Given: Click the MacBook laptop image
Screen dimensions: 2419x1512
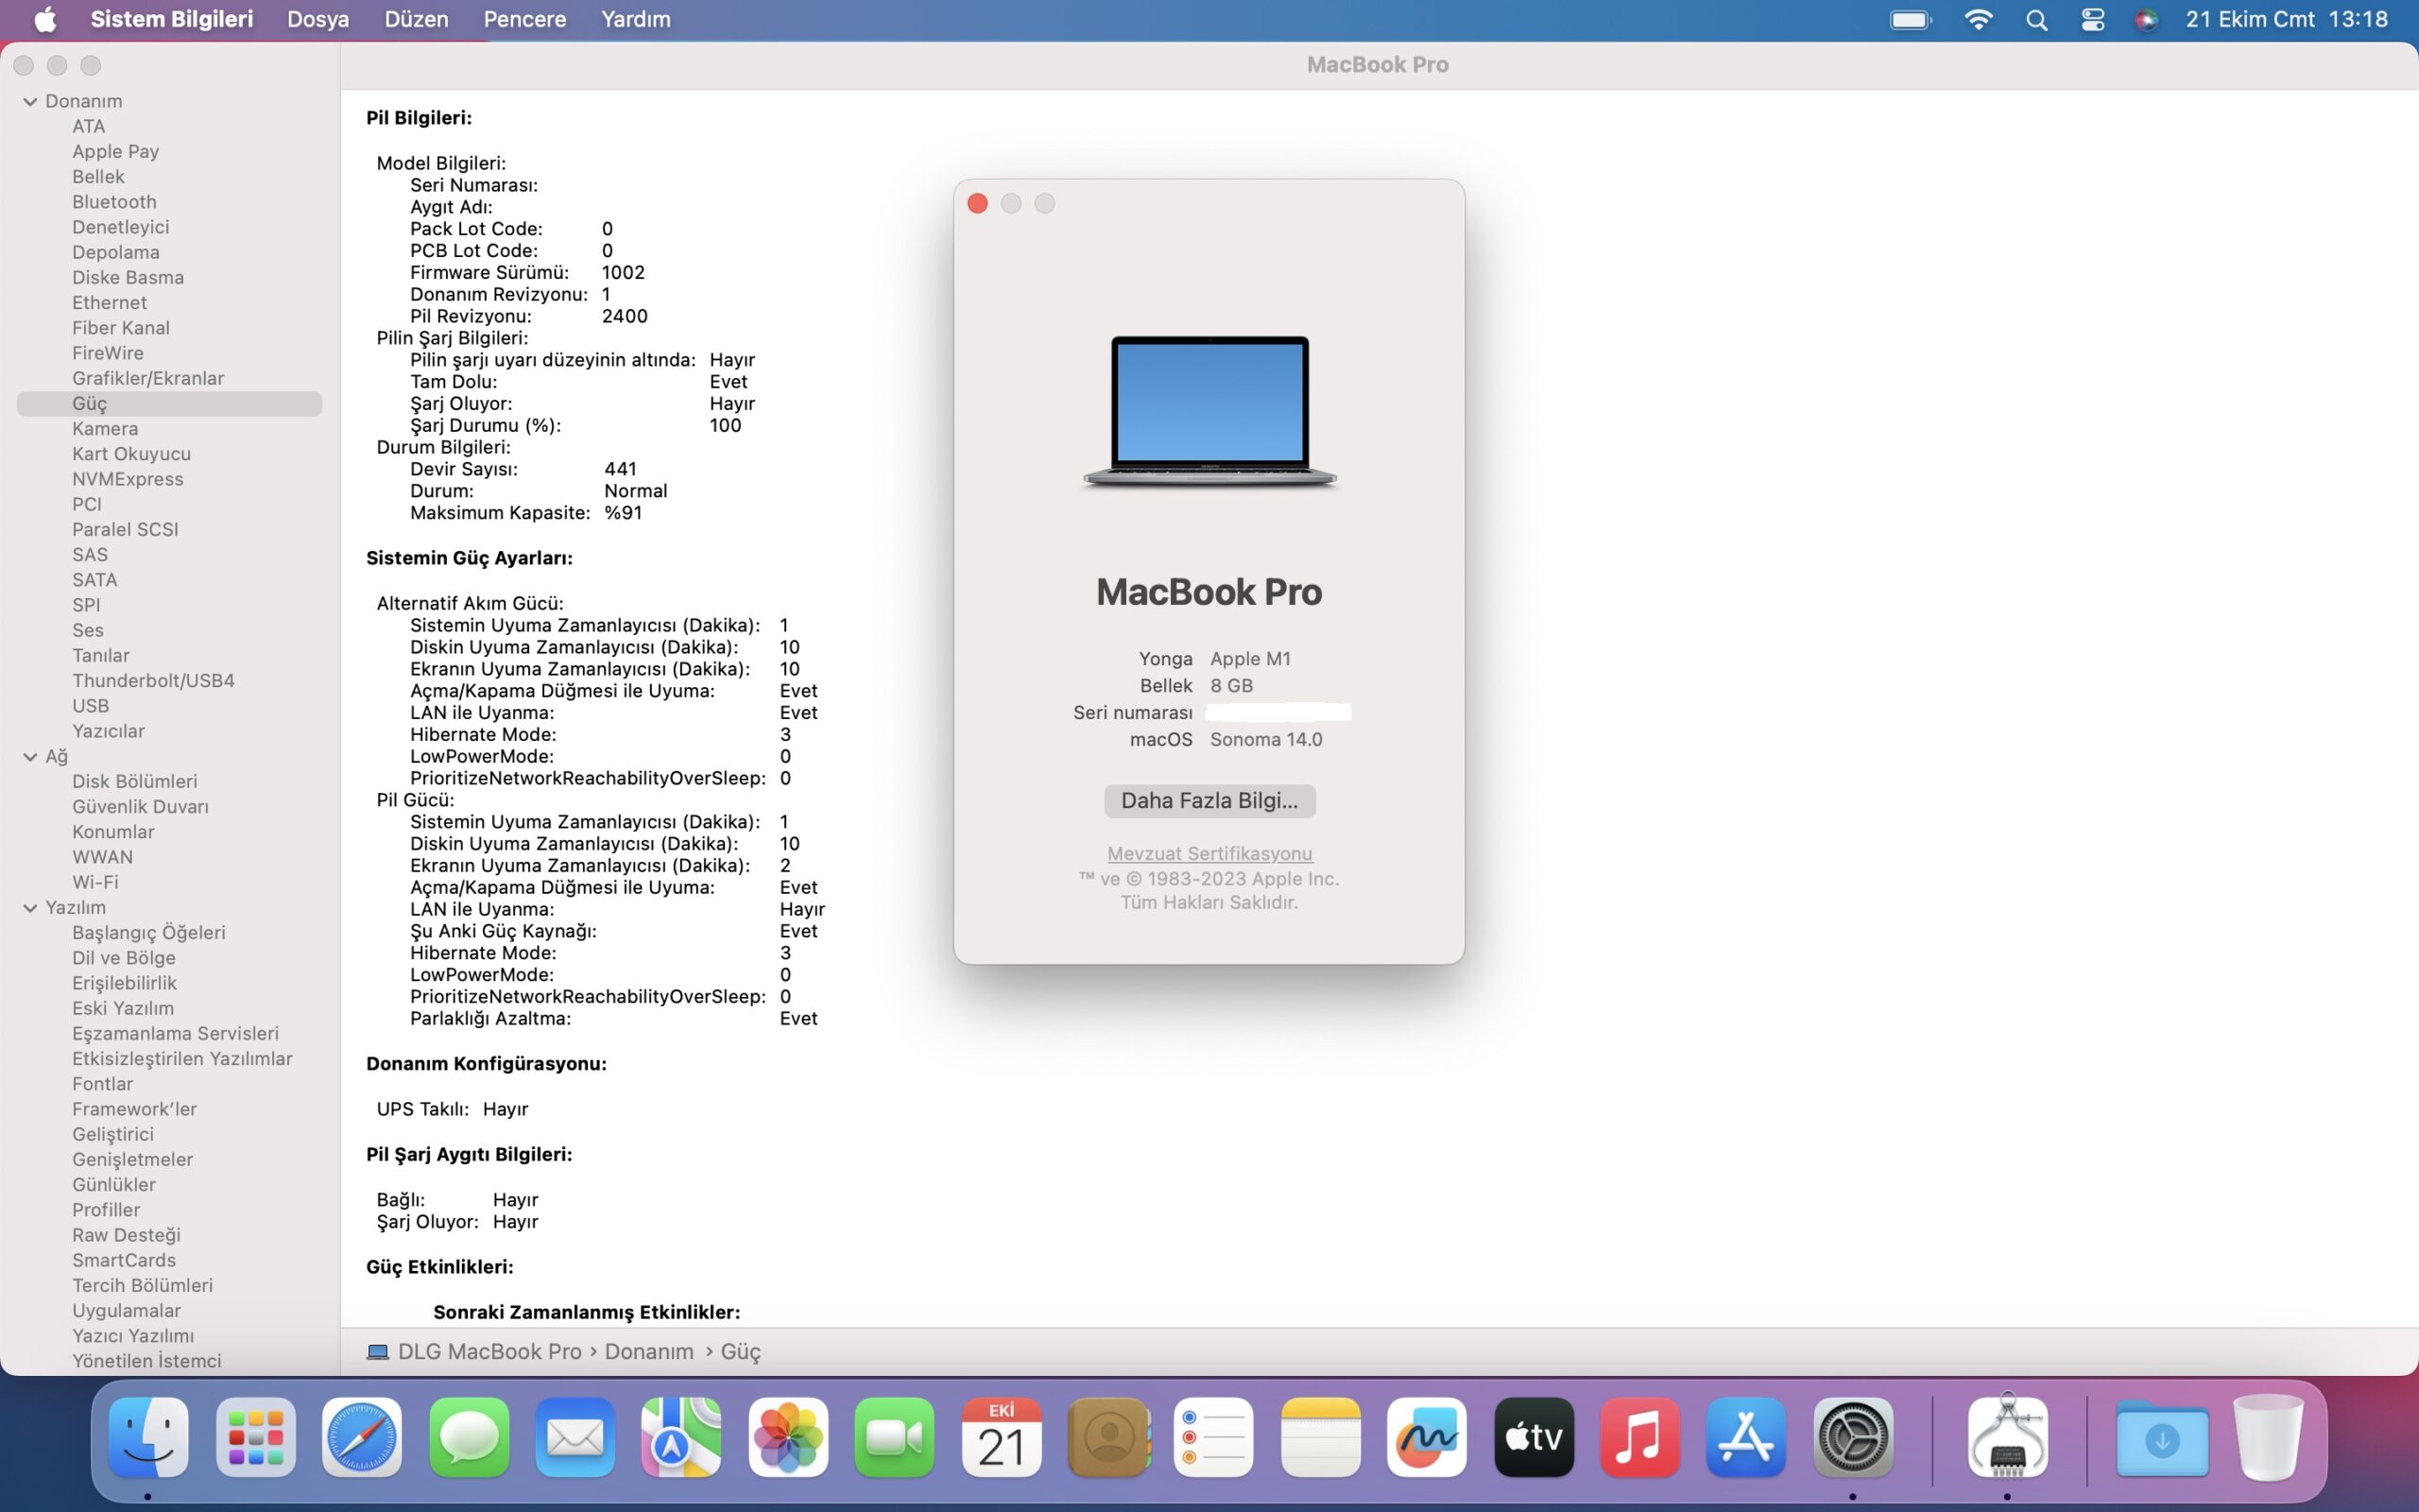Looking at the screenshot, I should (1209, 412).
